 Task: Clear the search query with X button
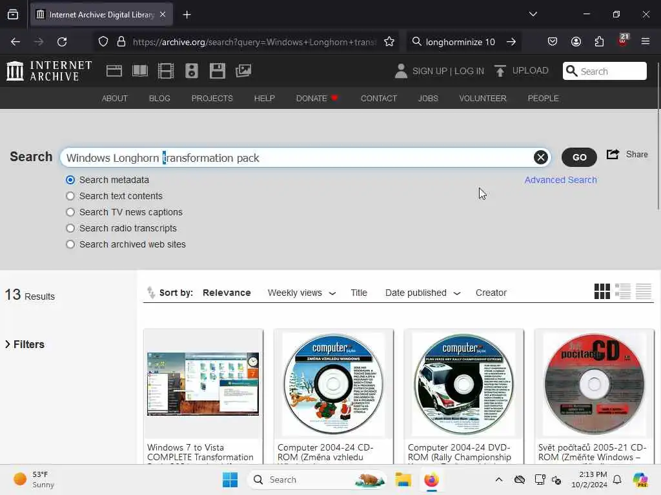[x=541, y=157]
